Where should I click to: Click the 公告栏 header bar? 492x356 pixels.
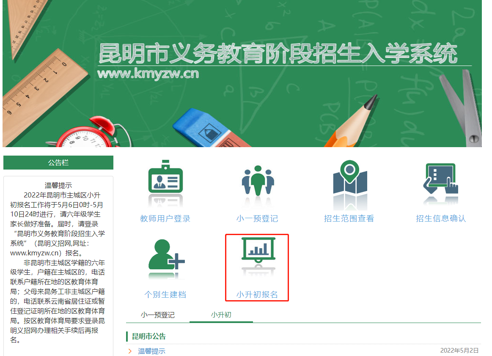click(58, 162)
